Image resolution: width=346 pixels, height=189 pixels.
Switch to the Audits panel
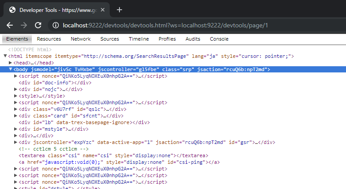193,39
